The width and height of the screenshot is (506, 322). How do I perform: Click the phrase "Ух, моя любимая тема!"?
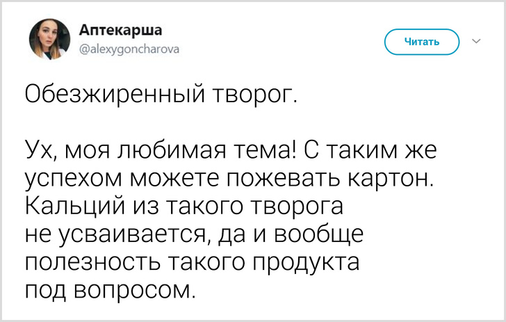tap(161, 149)
